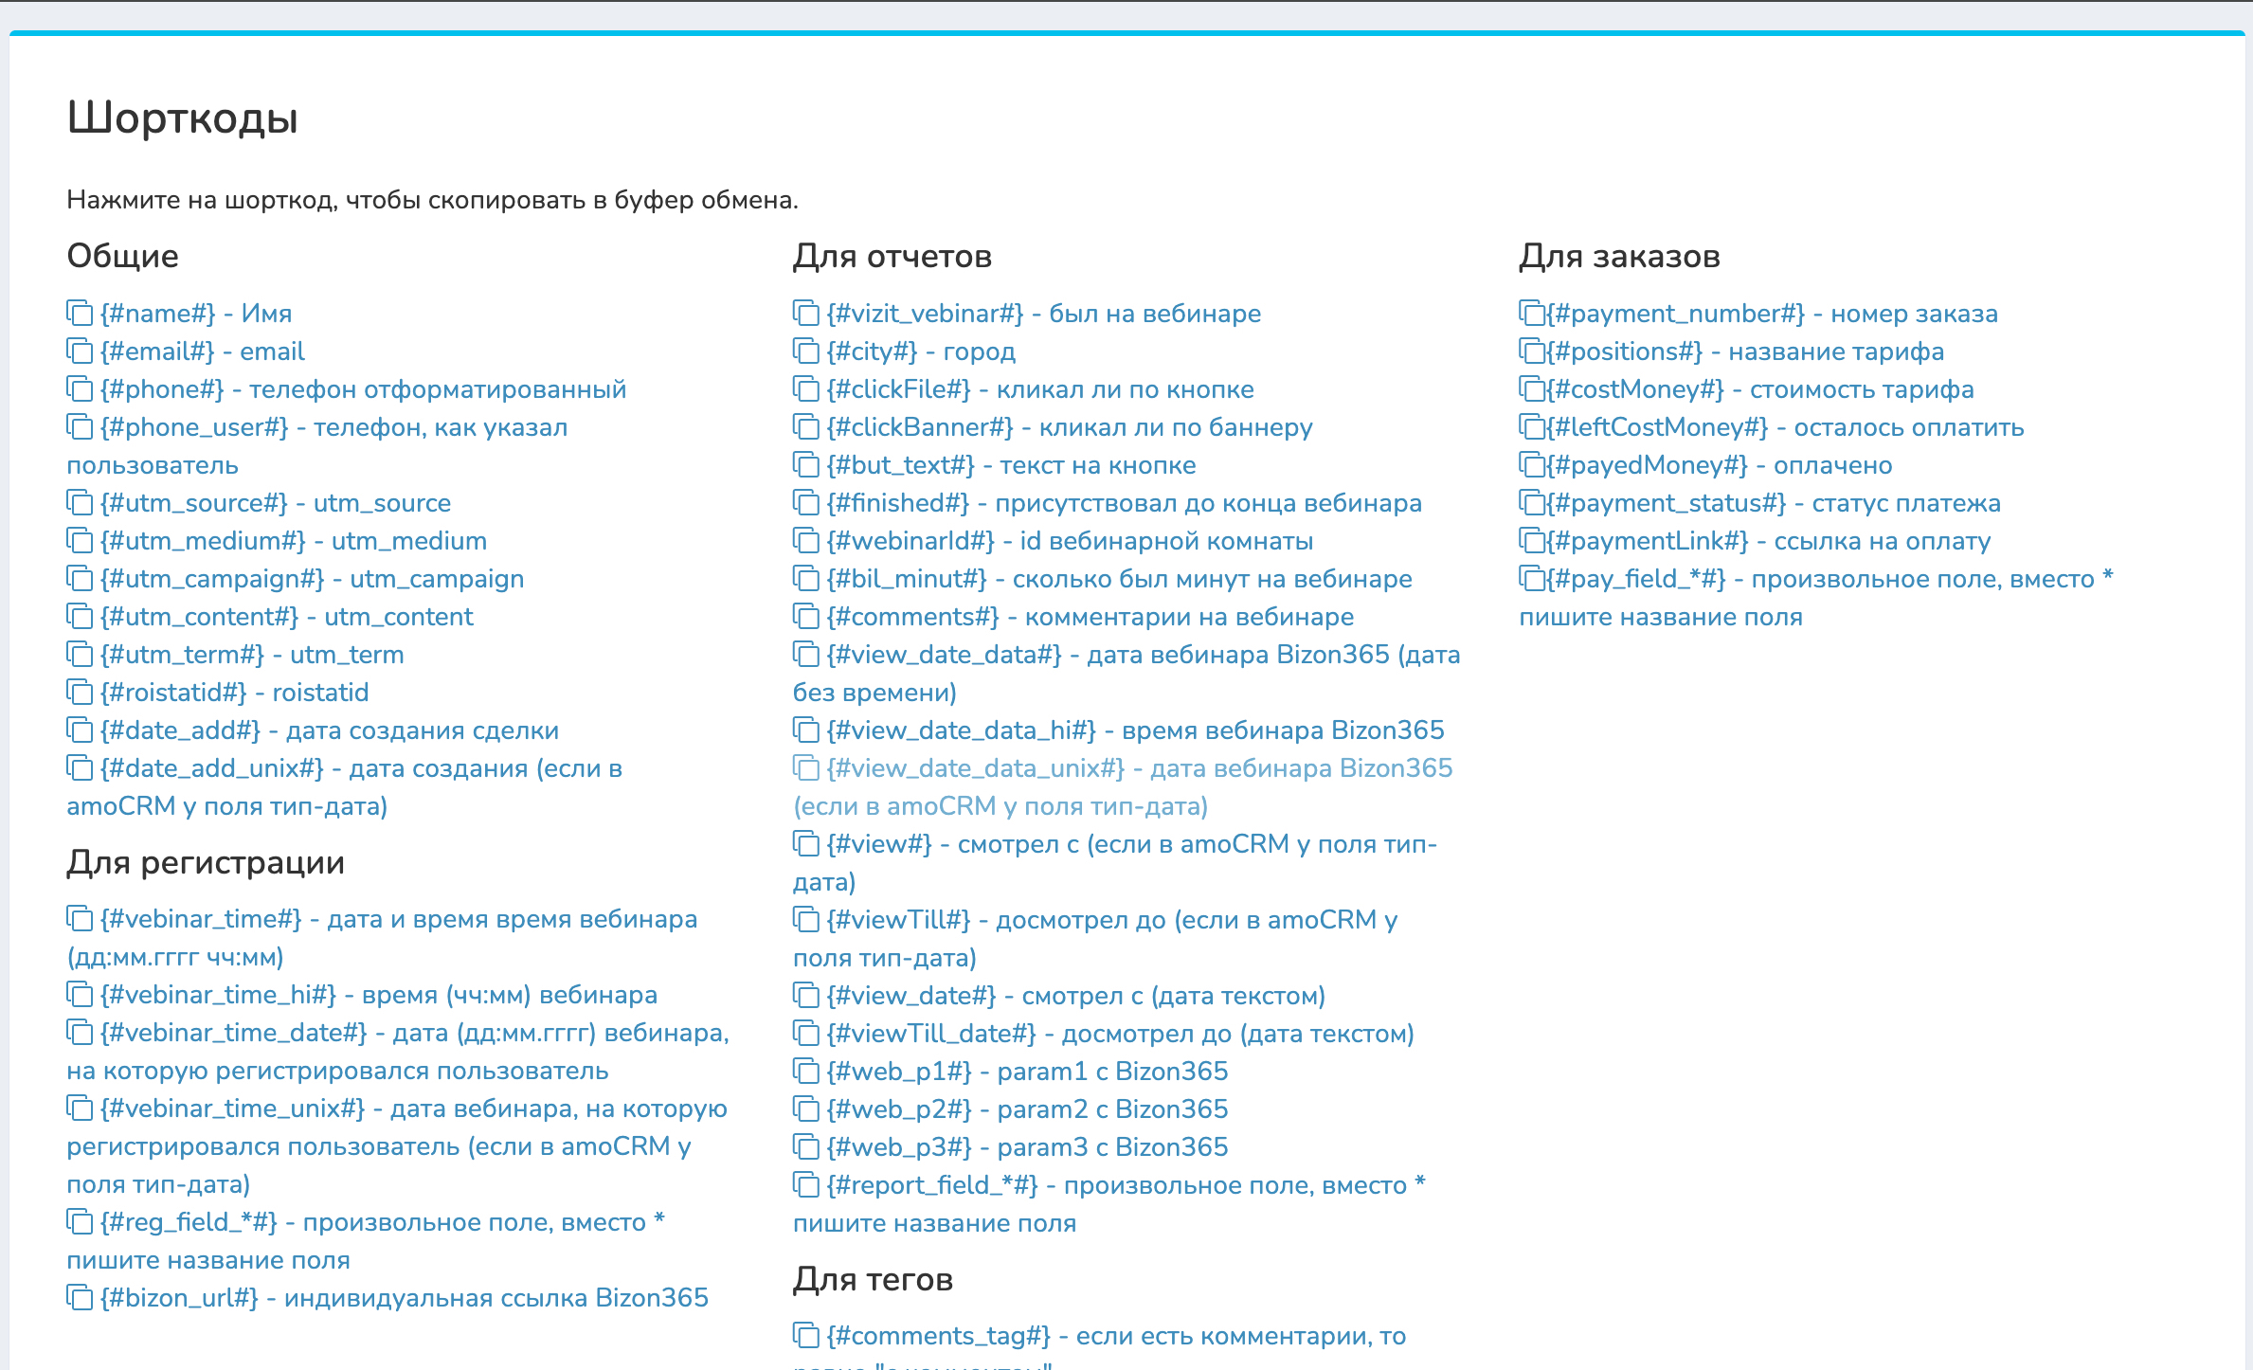The width and height of the screenshot is (2253, 1370).
Task: Click copy icon beside {#city#} shortcode
Action: 805,351
